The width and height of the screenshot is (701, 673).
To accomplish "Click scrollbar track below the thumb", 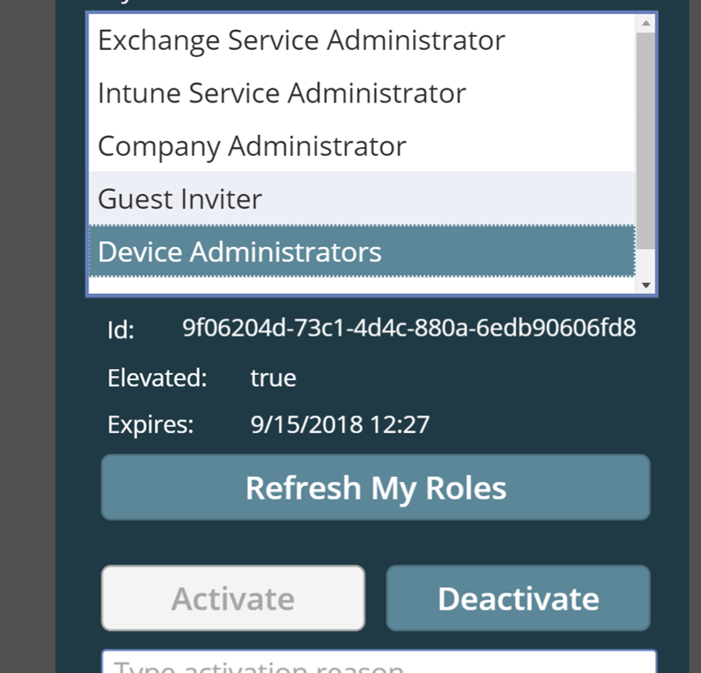I will pos(646,263).
